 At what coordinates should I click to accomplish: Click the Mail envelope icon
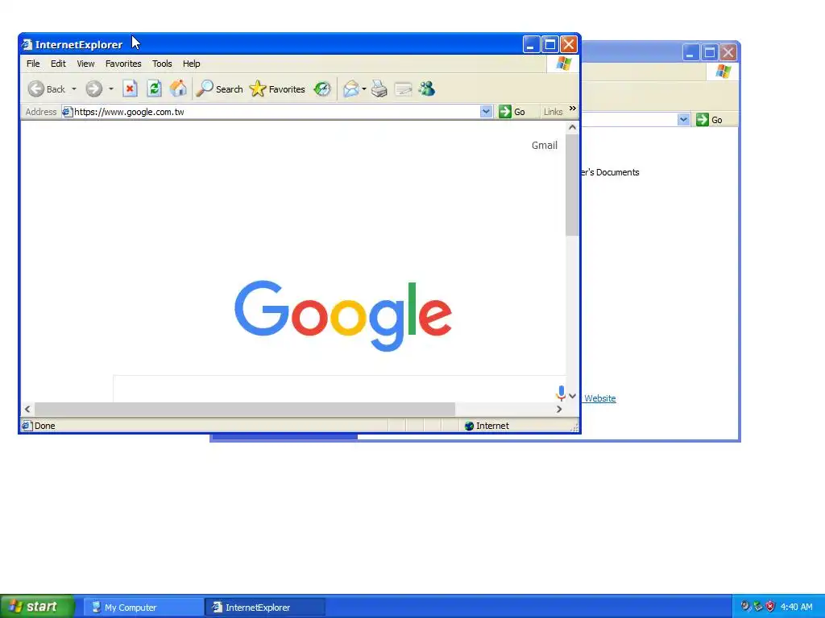(x=351, y=89)
